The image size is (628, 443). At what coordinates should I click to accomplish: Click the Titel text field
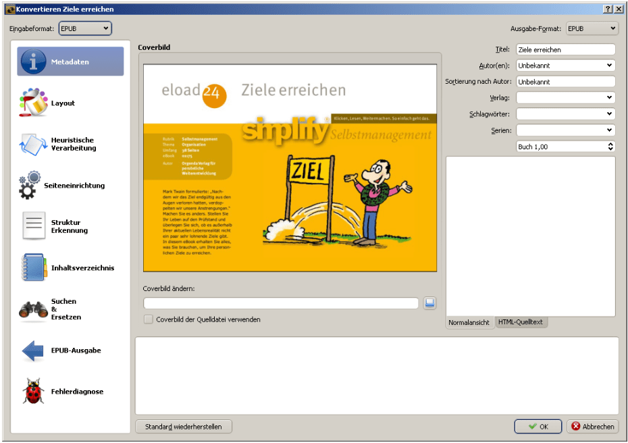565,49
